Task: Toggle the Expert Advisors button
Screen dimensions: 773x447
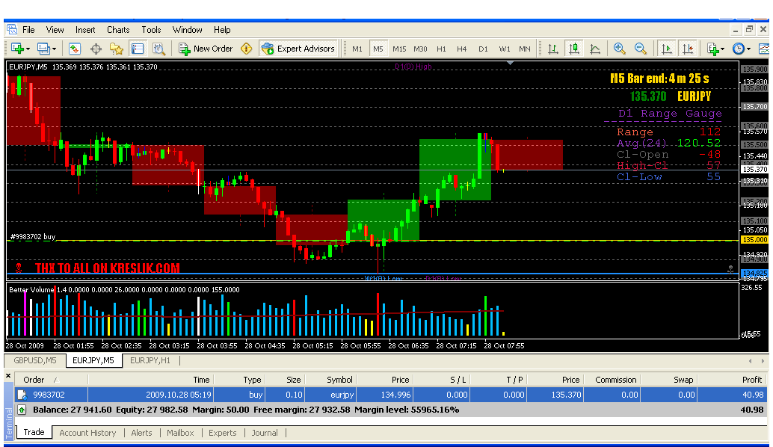Action: [298, 49]
